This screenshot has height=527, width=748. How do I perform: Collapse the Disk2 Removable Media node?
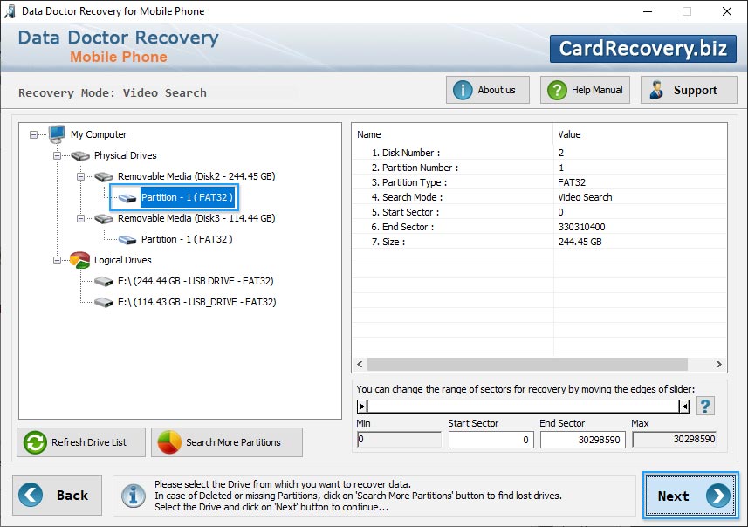(x=80, y=177)
